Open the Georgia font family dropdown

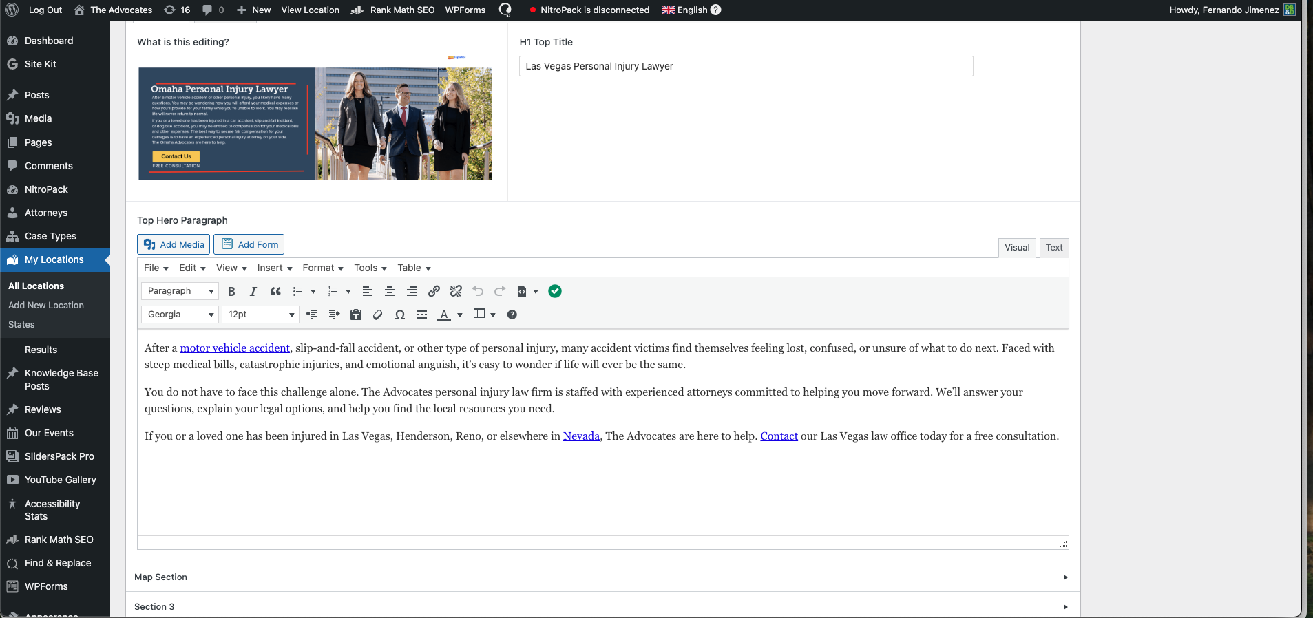pyautogui.click(x=180, y=315)
